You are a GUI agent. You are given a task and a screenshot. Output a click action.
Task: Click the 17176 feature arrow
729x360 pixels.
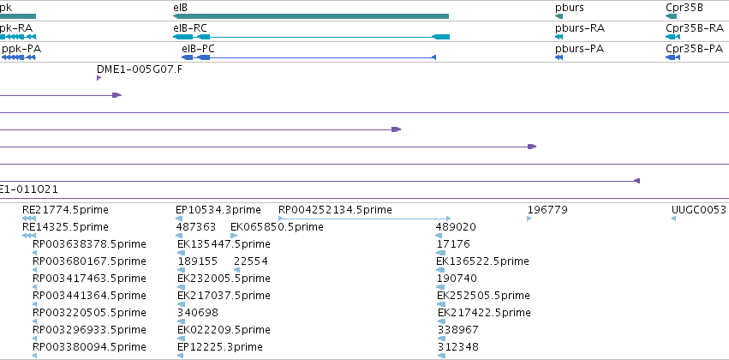click(441, 253)
